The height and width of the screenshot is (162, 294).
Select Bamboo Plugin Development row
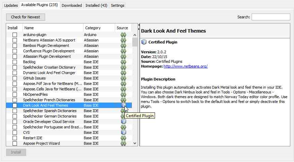(69, 46)
